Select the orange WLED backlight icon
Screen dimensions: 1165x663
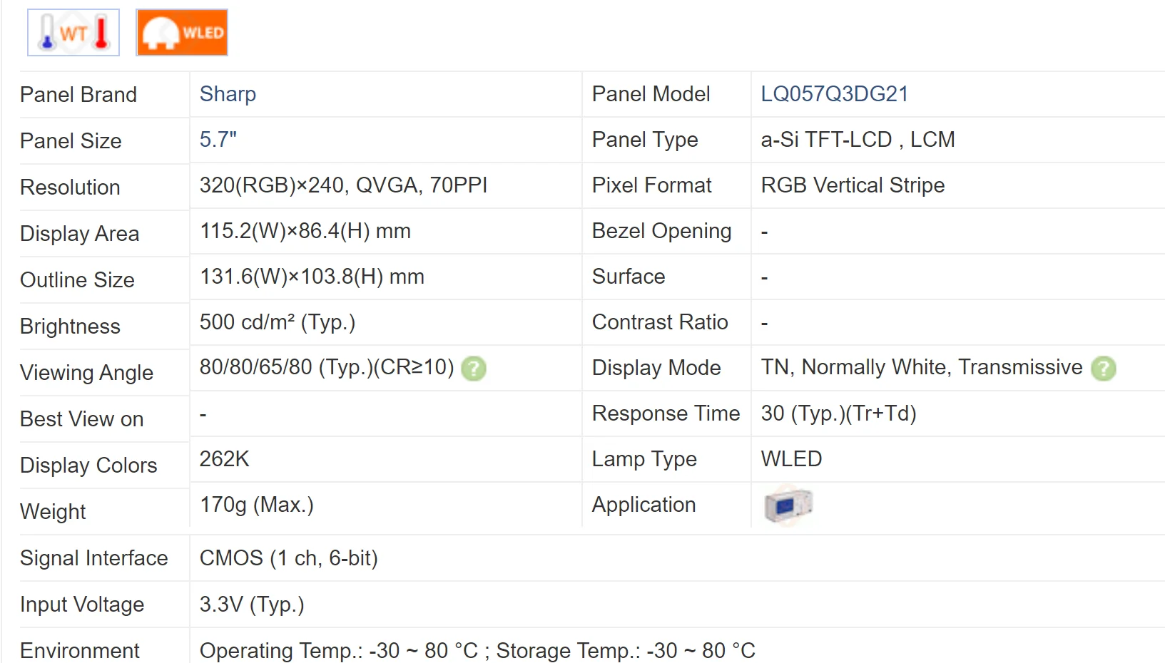181,31
